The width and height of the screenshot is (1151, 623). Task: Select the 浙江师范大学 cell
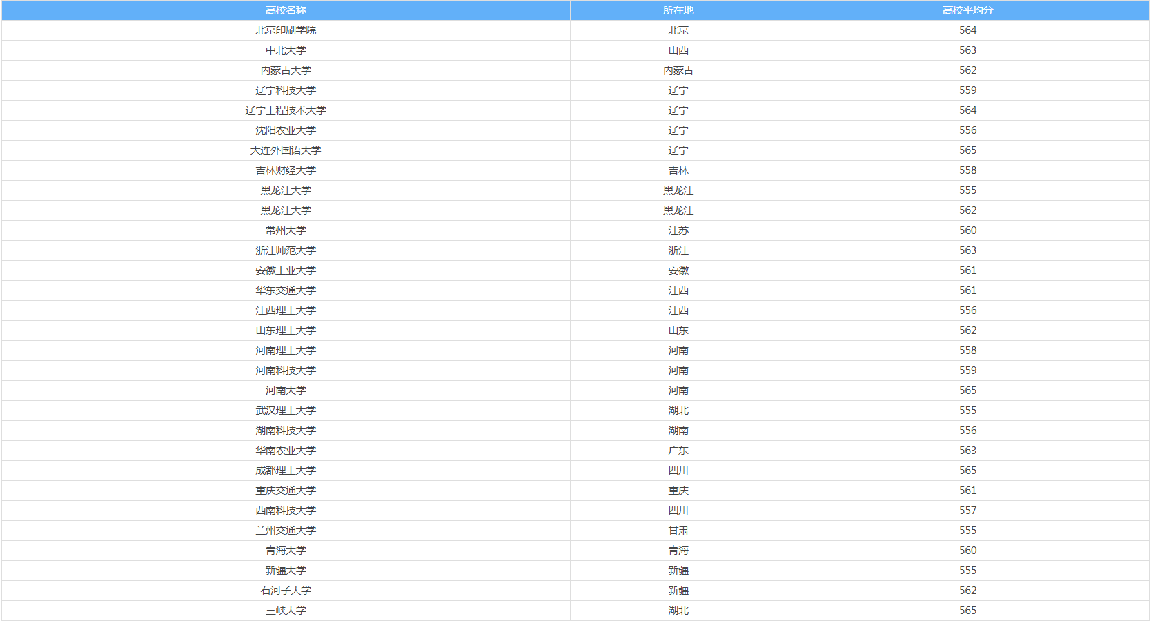click(286, 250)
